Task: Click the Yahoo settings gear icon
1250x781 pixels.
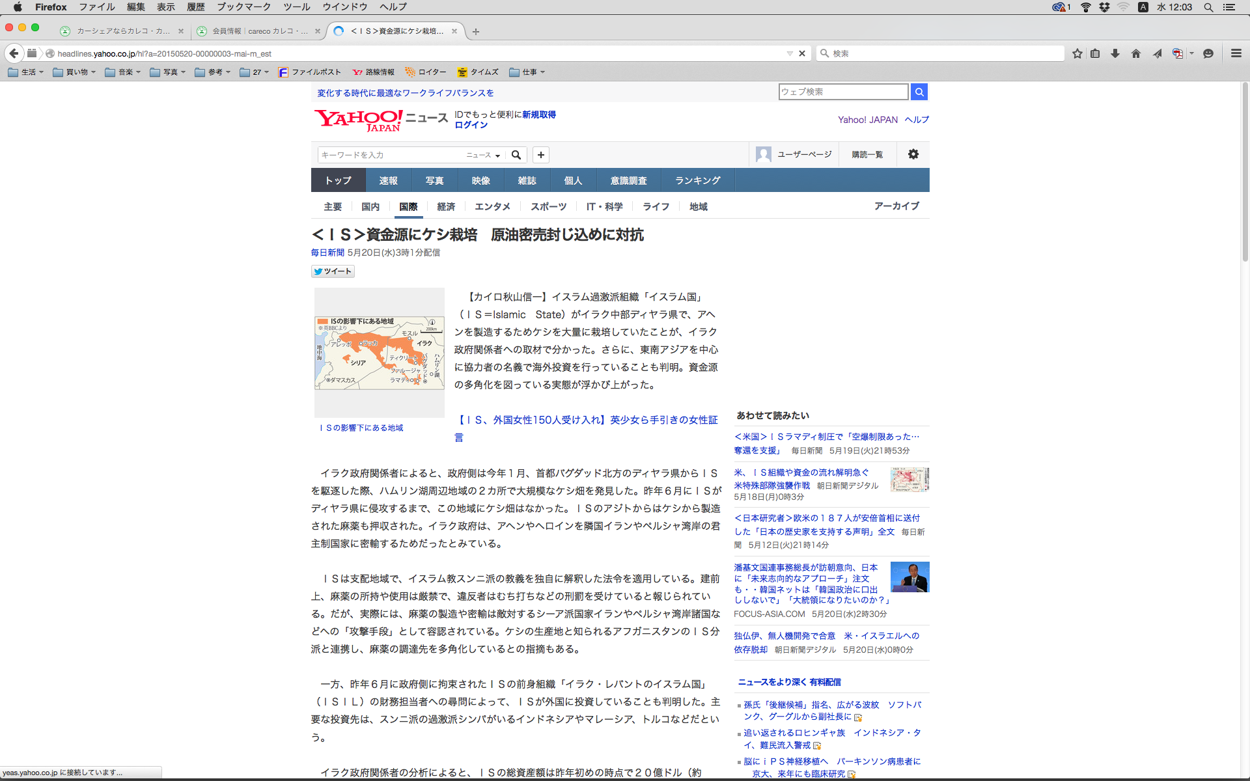Action: point(913,154)
